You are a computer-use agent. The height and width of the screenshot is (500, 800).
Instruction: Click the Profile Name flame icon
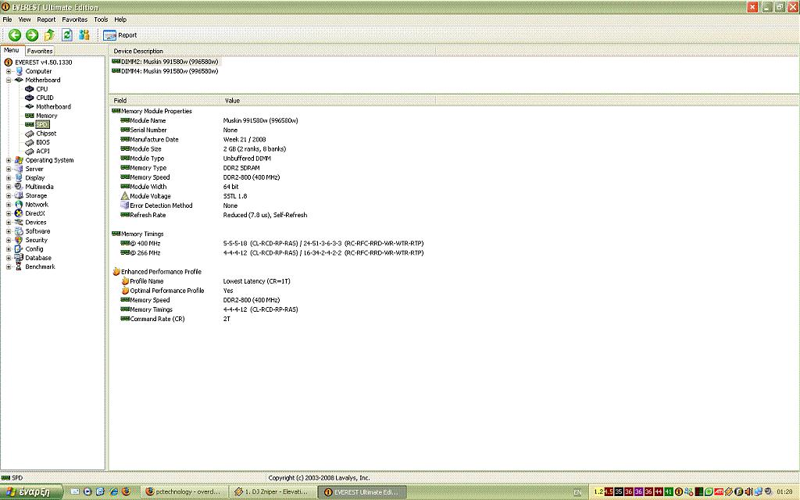coord(124,281)
